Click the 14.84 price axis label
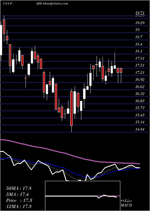Screen dimensions: 150x211 coord(140,129)
